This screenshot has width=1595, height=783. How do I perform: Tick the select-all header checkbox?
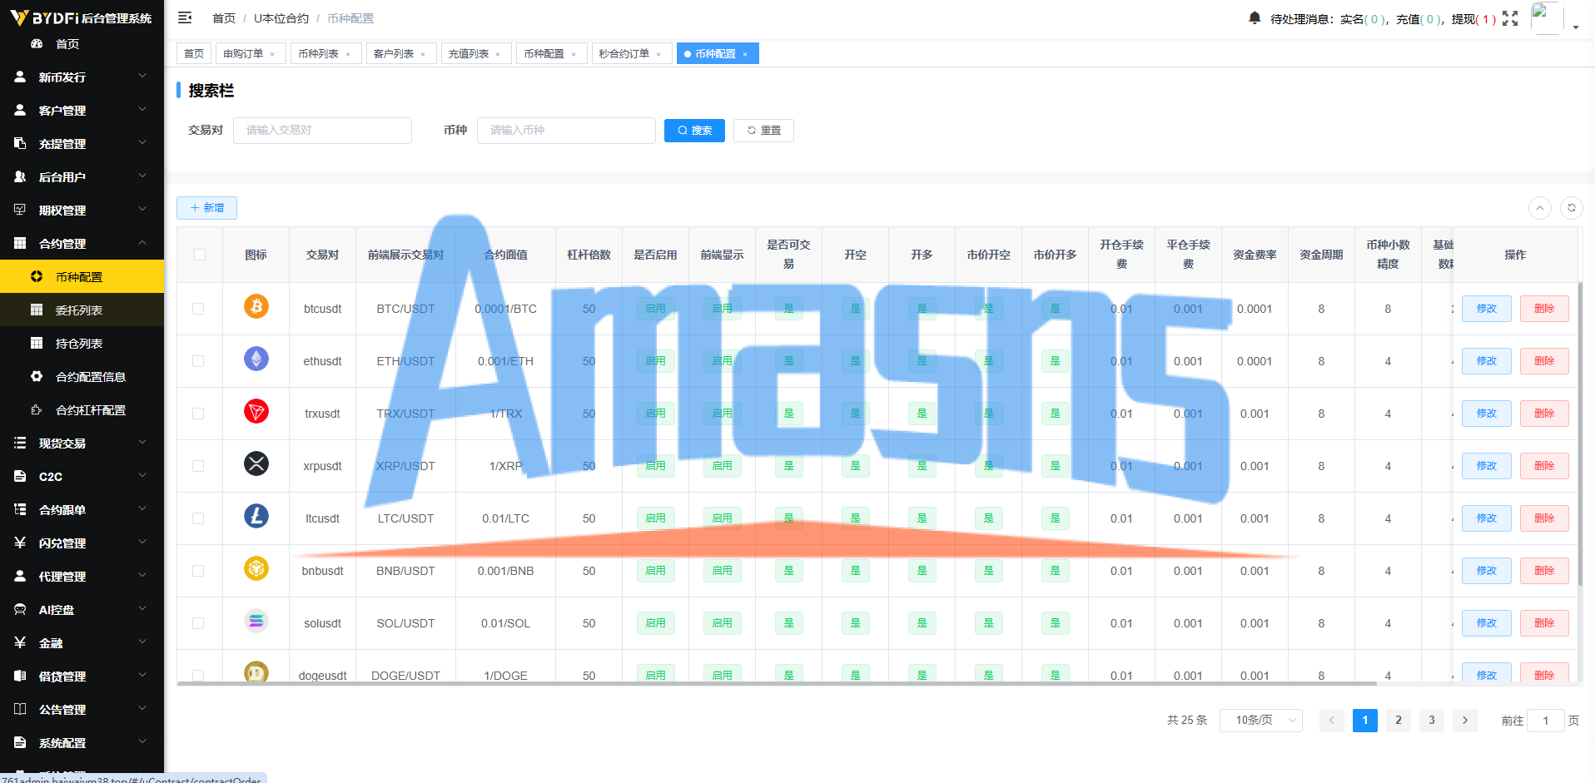coord(200,255)
